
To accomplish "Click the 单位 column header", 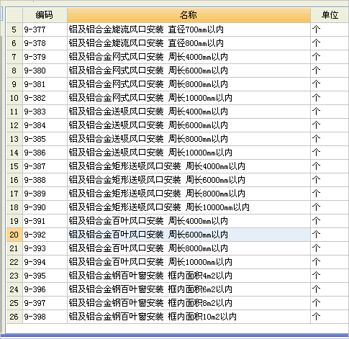I will (x=330, y=15).
